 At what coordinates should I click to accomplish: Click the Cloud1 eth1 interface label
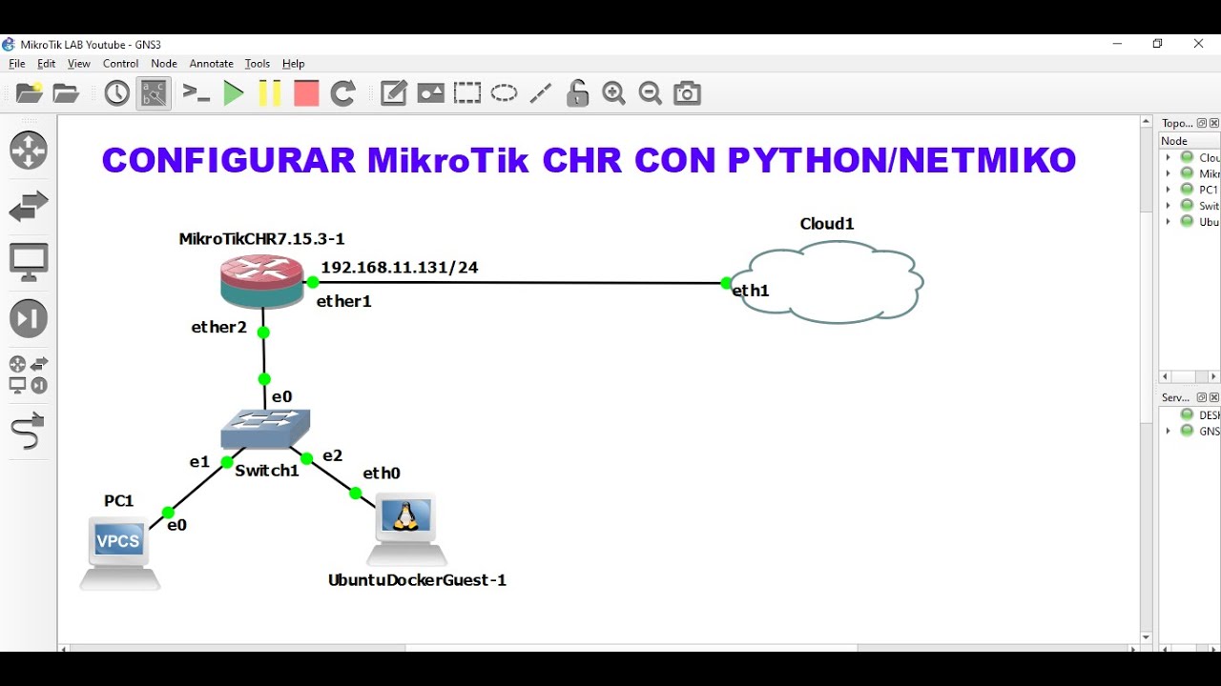pos(751,291)
